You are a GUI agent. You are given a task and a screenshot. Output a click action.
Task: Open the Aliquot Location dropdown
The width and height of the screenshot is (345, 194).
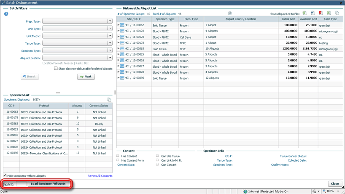(x=110, y=58)
